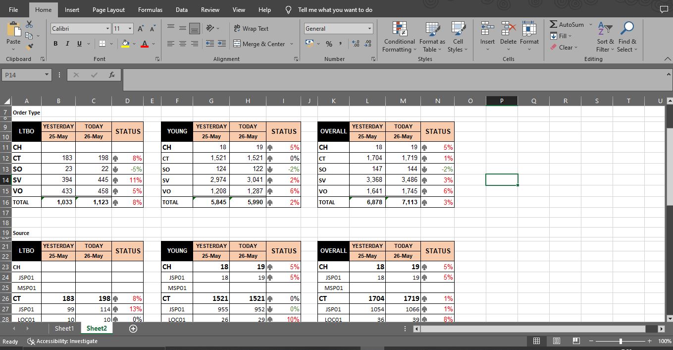Click the Insert cells icon
This screenshot has height=350, width=673.
click(487, 29)
